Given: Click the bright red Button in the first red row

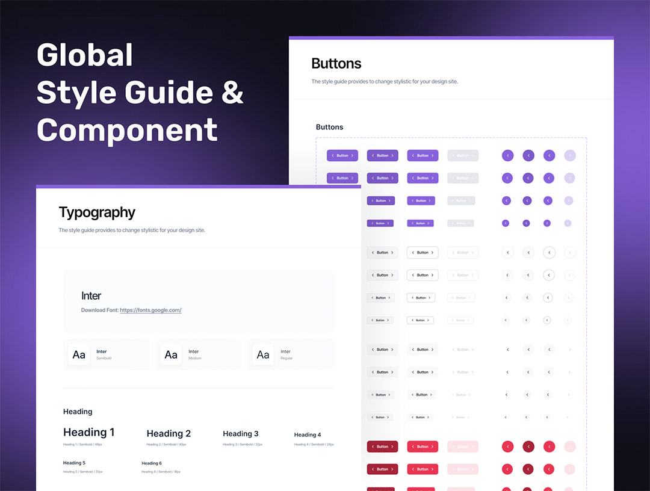Looking at the screenshot, I should pyautogui.click(x=422, y=446).
